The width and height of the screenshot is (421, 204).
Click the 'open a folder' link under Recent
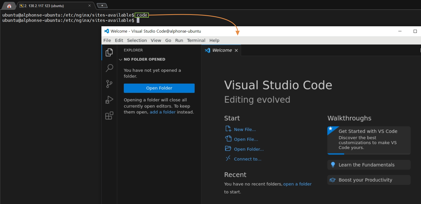pyautogui.click(x=297, y=184)
